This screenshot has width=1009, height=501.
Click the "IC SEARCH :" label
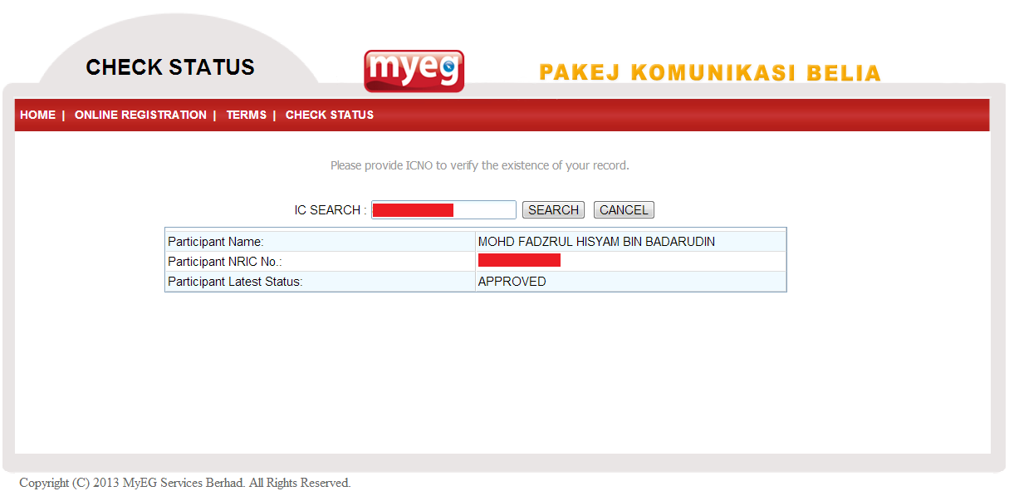coord(331,210)
